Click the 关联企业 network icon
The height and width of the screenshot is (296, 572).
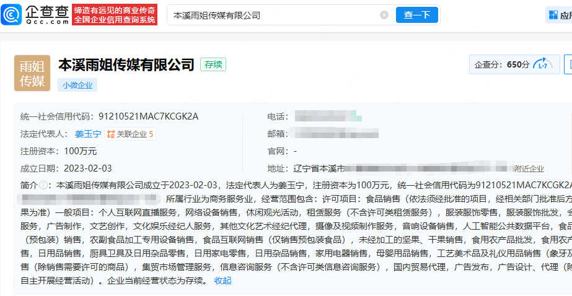point(111,134)
